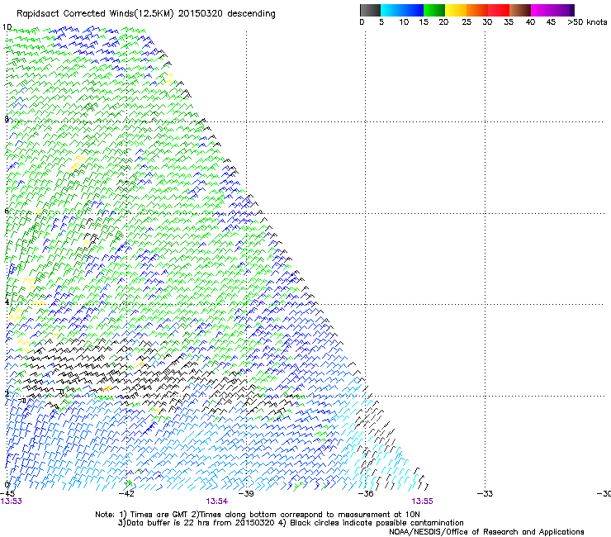Click the latitude label '4' on the left axis

[7, 302]
